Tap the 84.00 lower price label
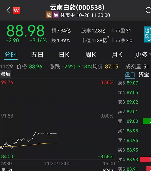This screenshot has height=171, width=151. point(7,156)
